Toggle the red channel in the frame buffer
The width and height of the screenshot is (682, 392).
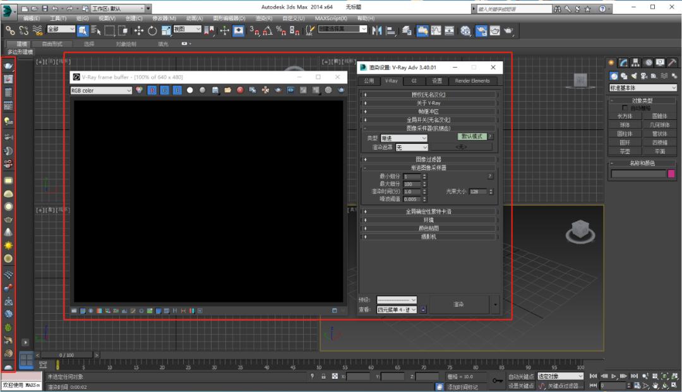(x=152, y=90)
